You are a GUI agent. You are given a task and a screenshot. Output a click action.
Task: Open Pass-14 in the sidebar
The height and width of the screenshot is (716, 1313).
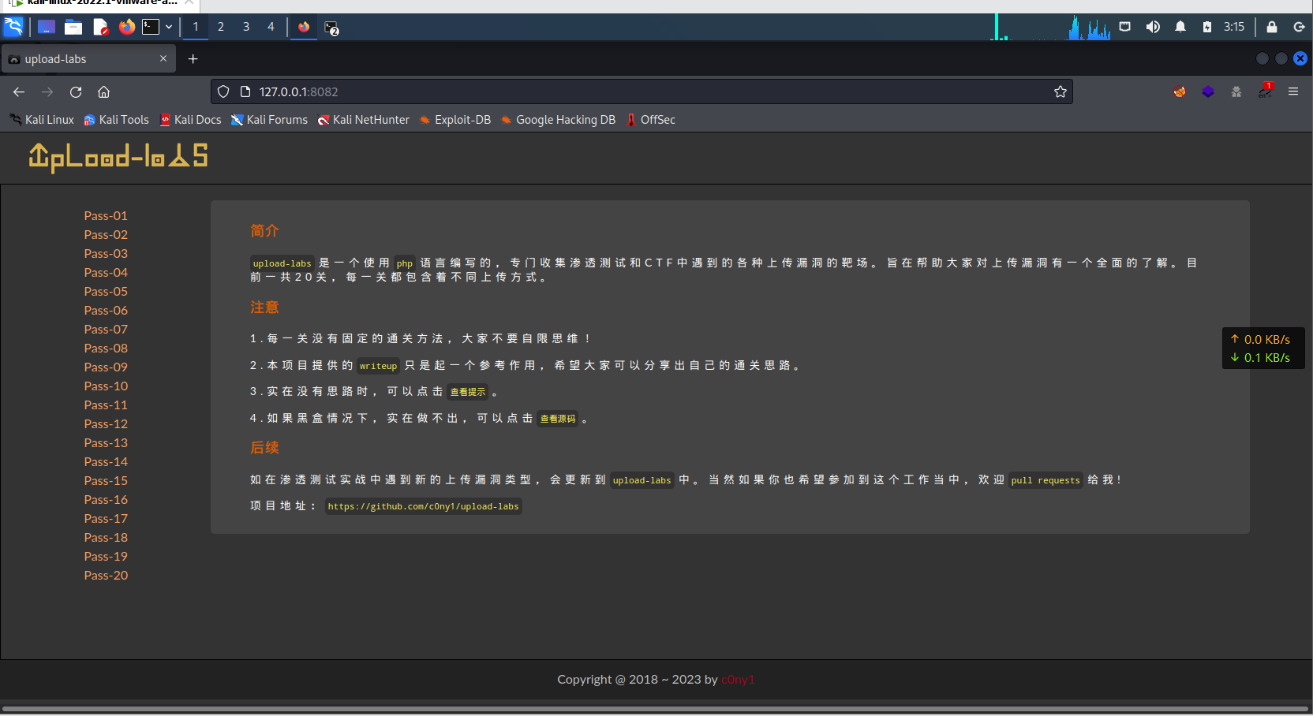[106, 462]
